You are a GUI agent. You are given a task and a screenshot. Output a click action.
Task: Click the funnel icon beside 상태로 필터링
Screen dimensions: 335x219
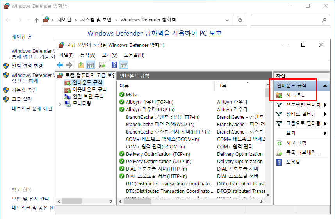pos(279,114)
